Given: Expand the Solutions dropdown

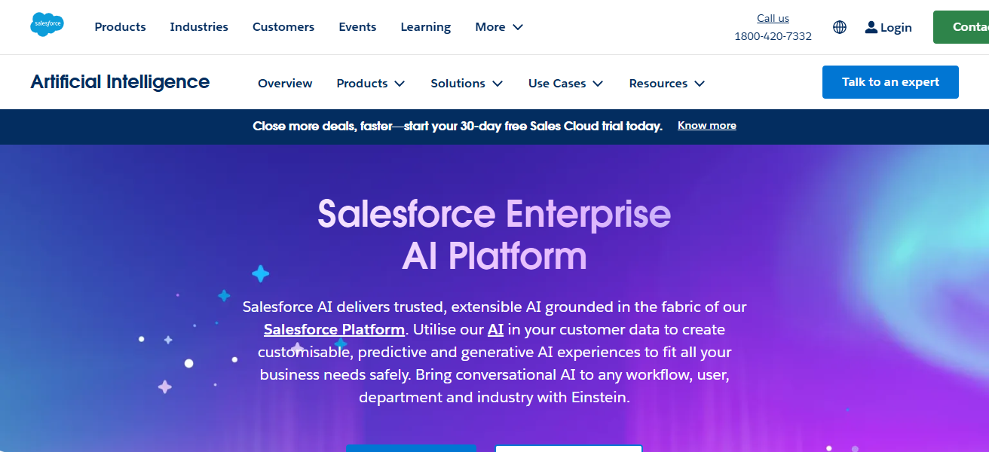Looking at the screenshot, I should pyautogui.click(x=466, y=83).
